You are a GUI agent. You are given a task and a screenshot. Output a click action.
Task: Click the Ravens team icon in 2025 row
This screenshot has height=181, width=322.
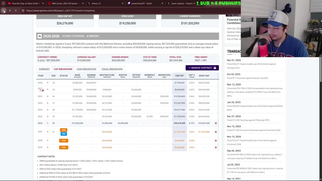pos(48,116)
